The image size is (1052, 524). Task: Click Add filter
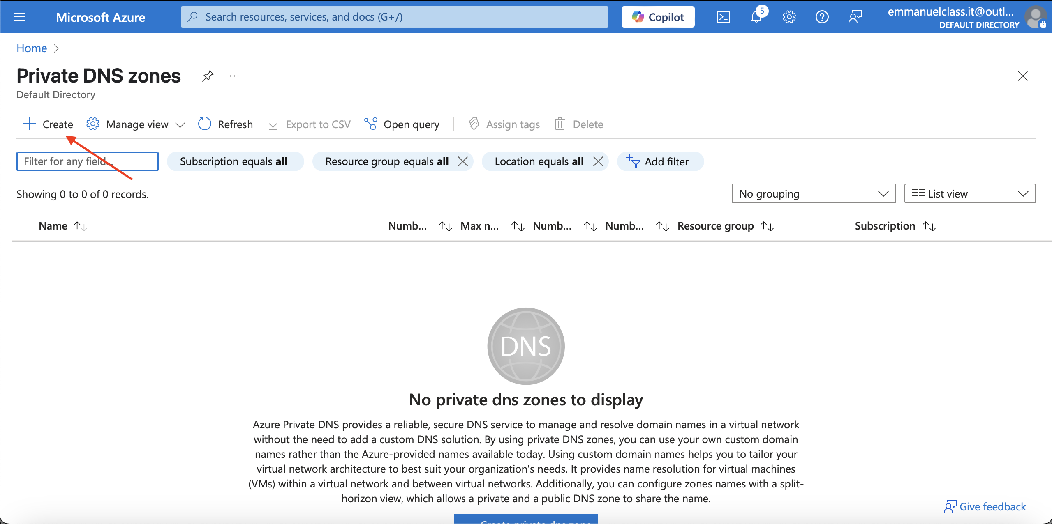click(x=660, y=161)
